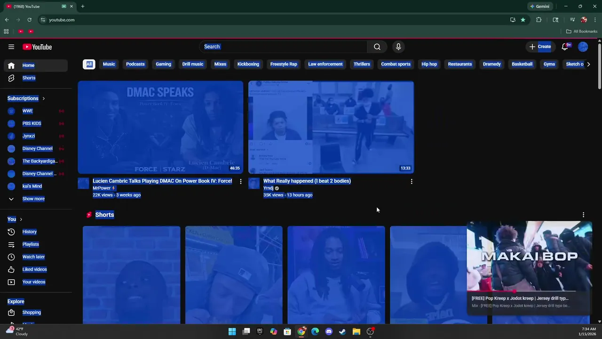Open Liked videos in the sidebar
602x339 pixels.
click(x=36, y=269)
